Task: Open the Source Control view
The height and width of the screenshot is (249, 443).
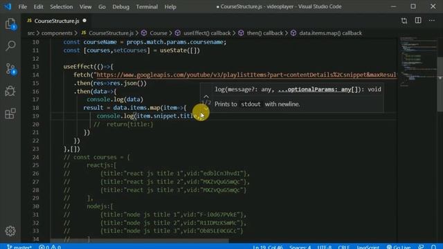Action: click(x=10, y=68)
